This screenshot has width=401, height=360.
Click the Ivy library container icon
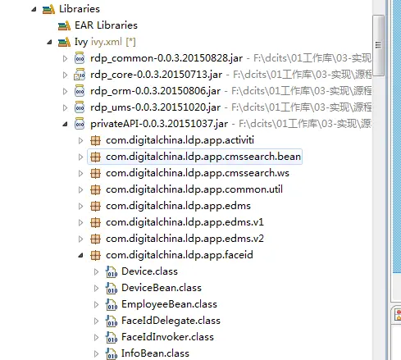(x=64, y=42)
